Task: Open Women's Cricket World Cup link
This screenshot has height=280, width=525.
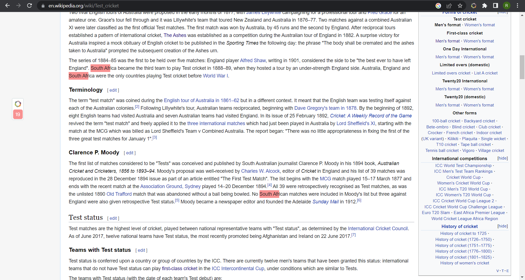Action: (463, 183)
